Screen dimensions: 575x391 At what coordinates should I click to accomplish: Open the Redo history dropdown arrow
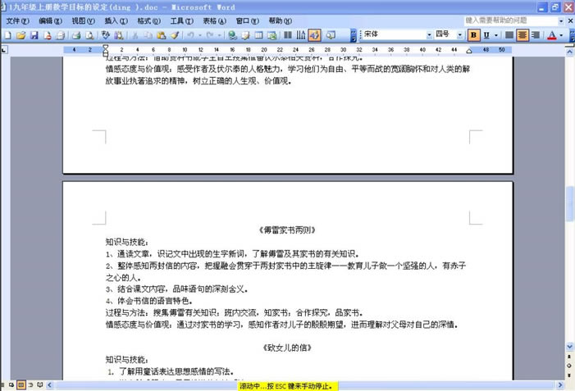pyautogui.click(x=219, y=35)
